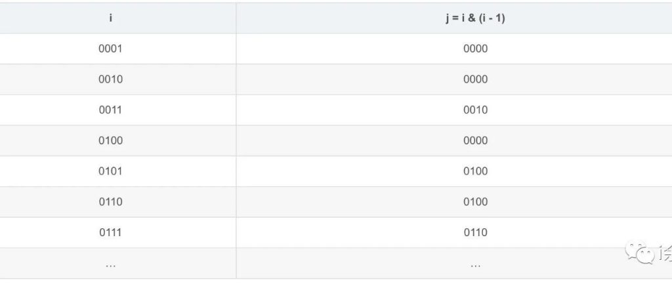
Task: Click the j value in the 0010 row
Action: point(475,79)
